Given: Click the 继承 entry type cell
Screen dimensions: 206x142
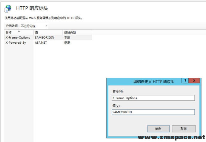Looking at the screenshot, I should point(67,42).
